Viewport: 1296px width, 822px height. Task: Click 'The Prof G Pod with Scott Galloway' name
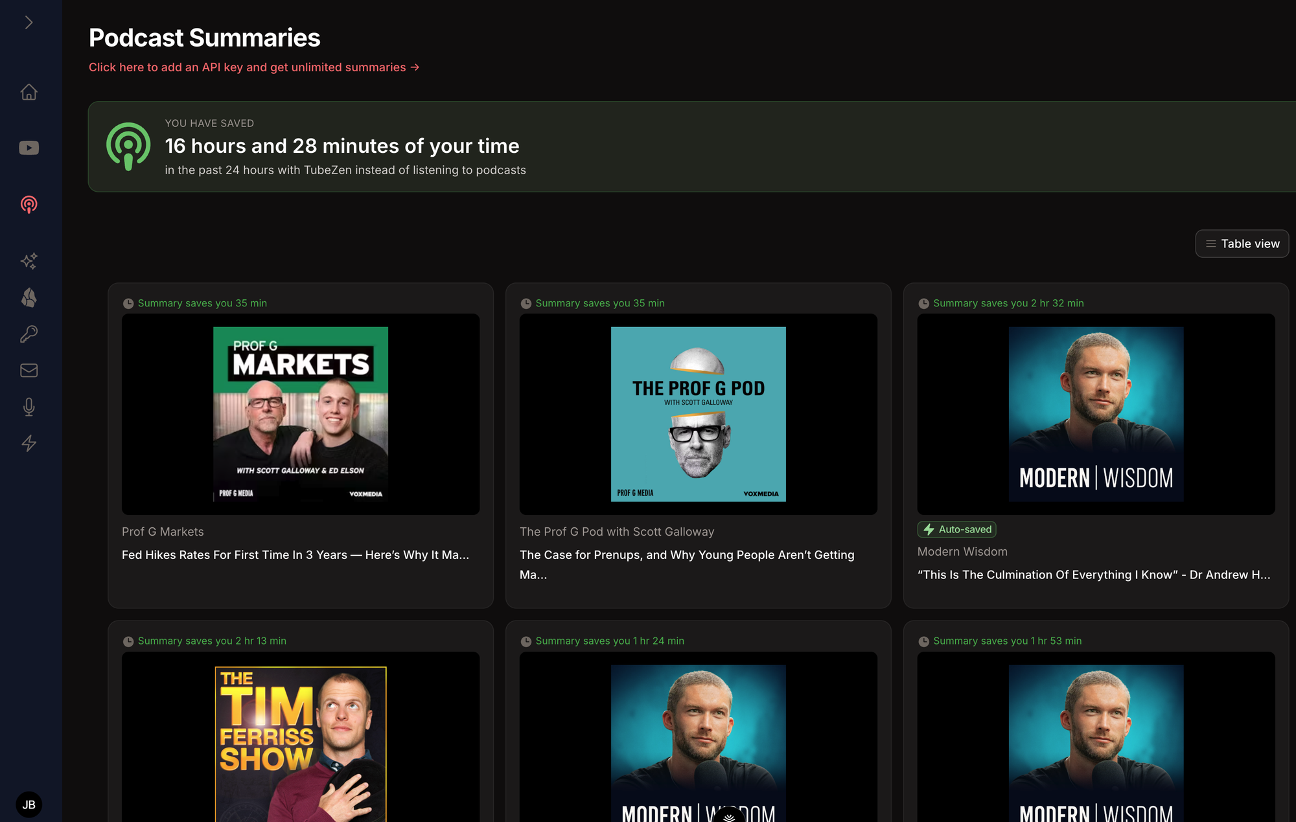[x=617, y=532]
